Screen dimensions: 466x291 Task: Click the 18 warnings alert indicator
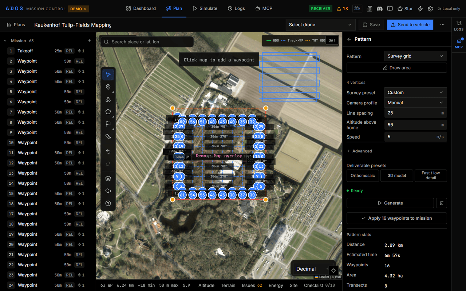tap(343, 9)
